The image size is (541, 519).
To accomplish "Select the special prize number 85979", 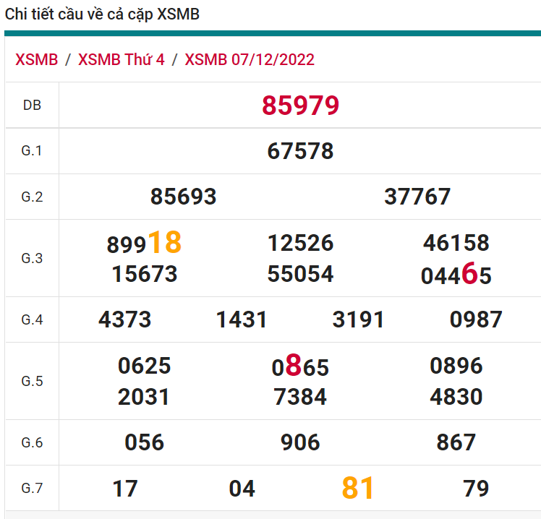I will 300,106.
